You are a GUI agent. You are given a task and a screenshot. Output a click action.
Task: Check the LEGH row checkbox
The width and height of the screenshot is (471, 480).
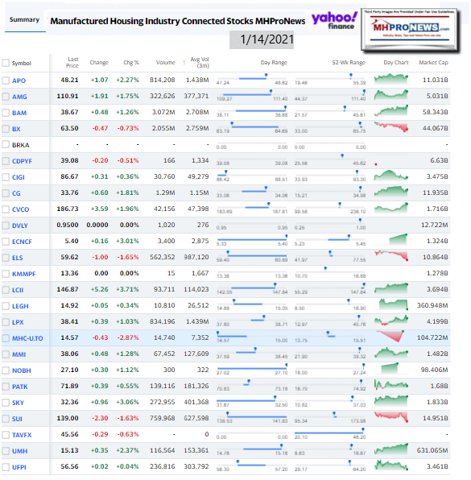click(6, 306)
